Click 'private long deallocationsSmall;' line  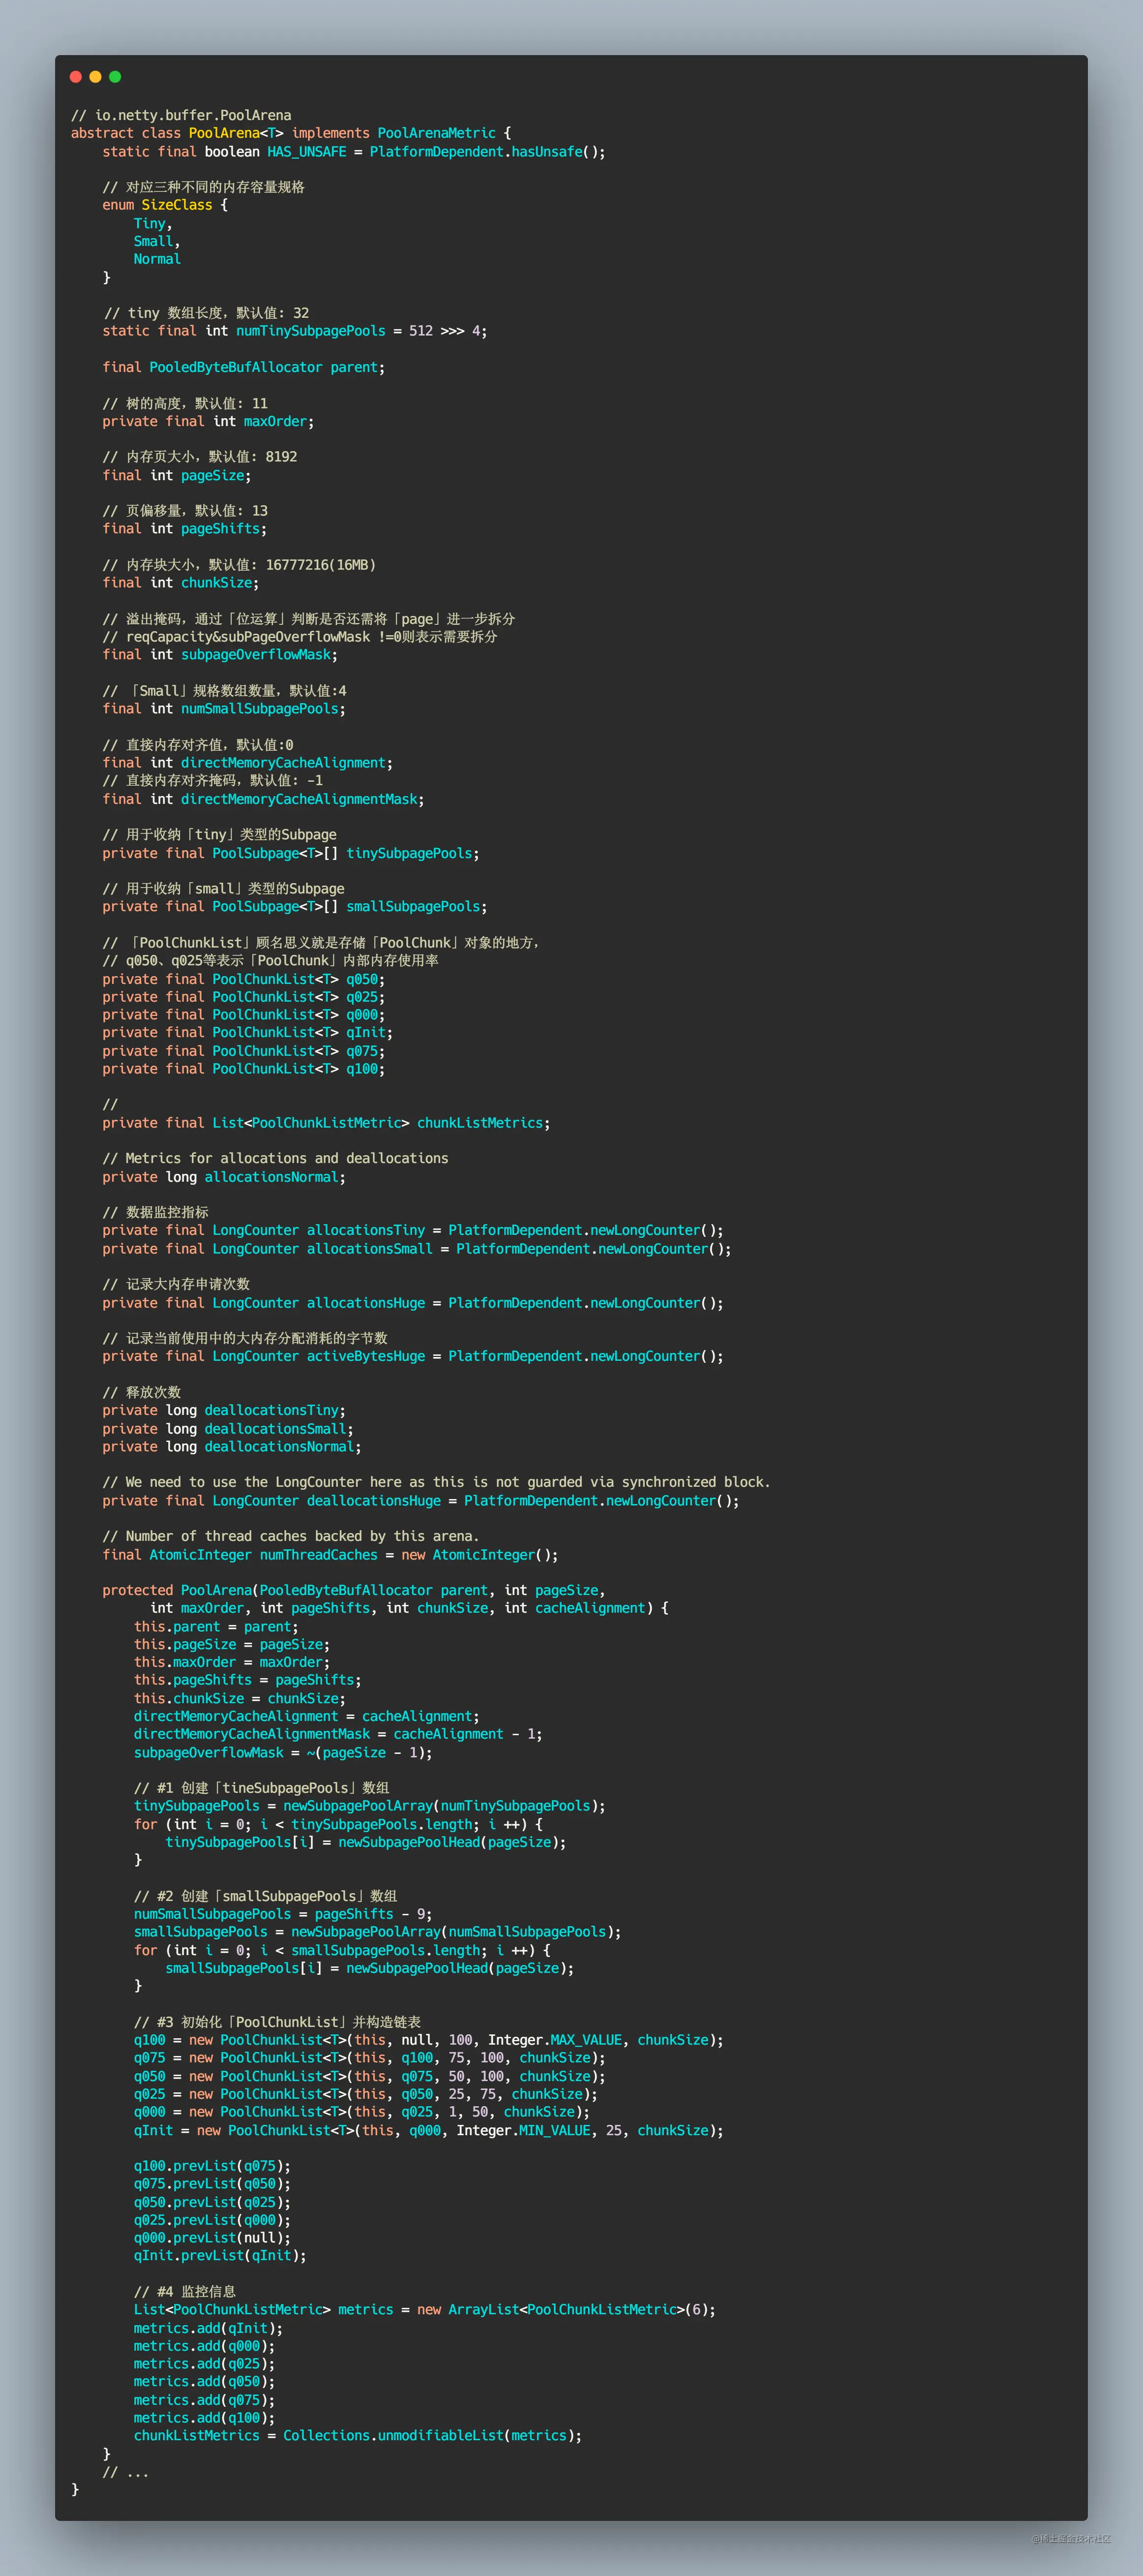click(x=228, y=1429)
